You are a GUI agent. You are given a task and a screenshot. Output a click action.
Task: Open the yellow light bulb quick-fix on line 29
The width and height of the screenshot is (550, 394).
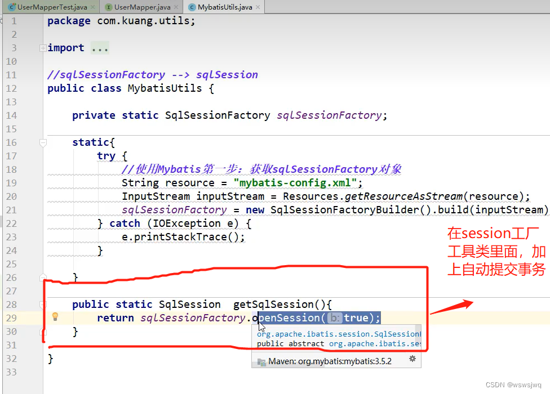55,316
